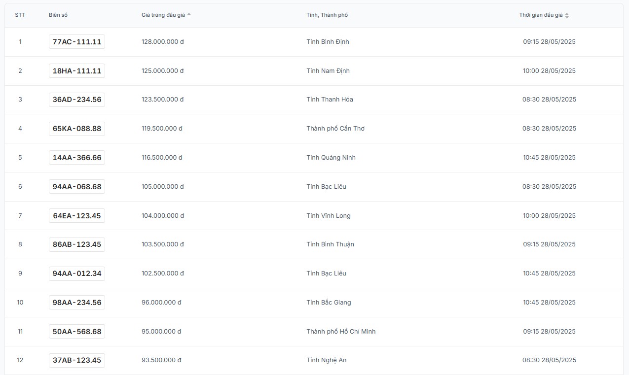Screen dimensions: 629x375
Task: Select plate badge 94AA-012.34
Action: [x=77, y=273]
